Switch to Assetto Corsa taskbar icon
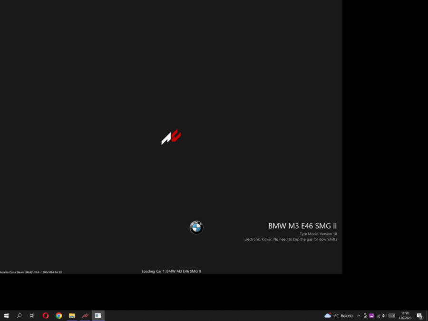 [x=85, y=316]
